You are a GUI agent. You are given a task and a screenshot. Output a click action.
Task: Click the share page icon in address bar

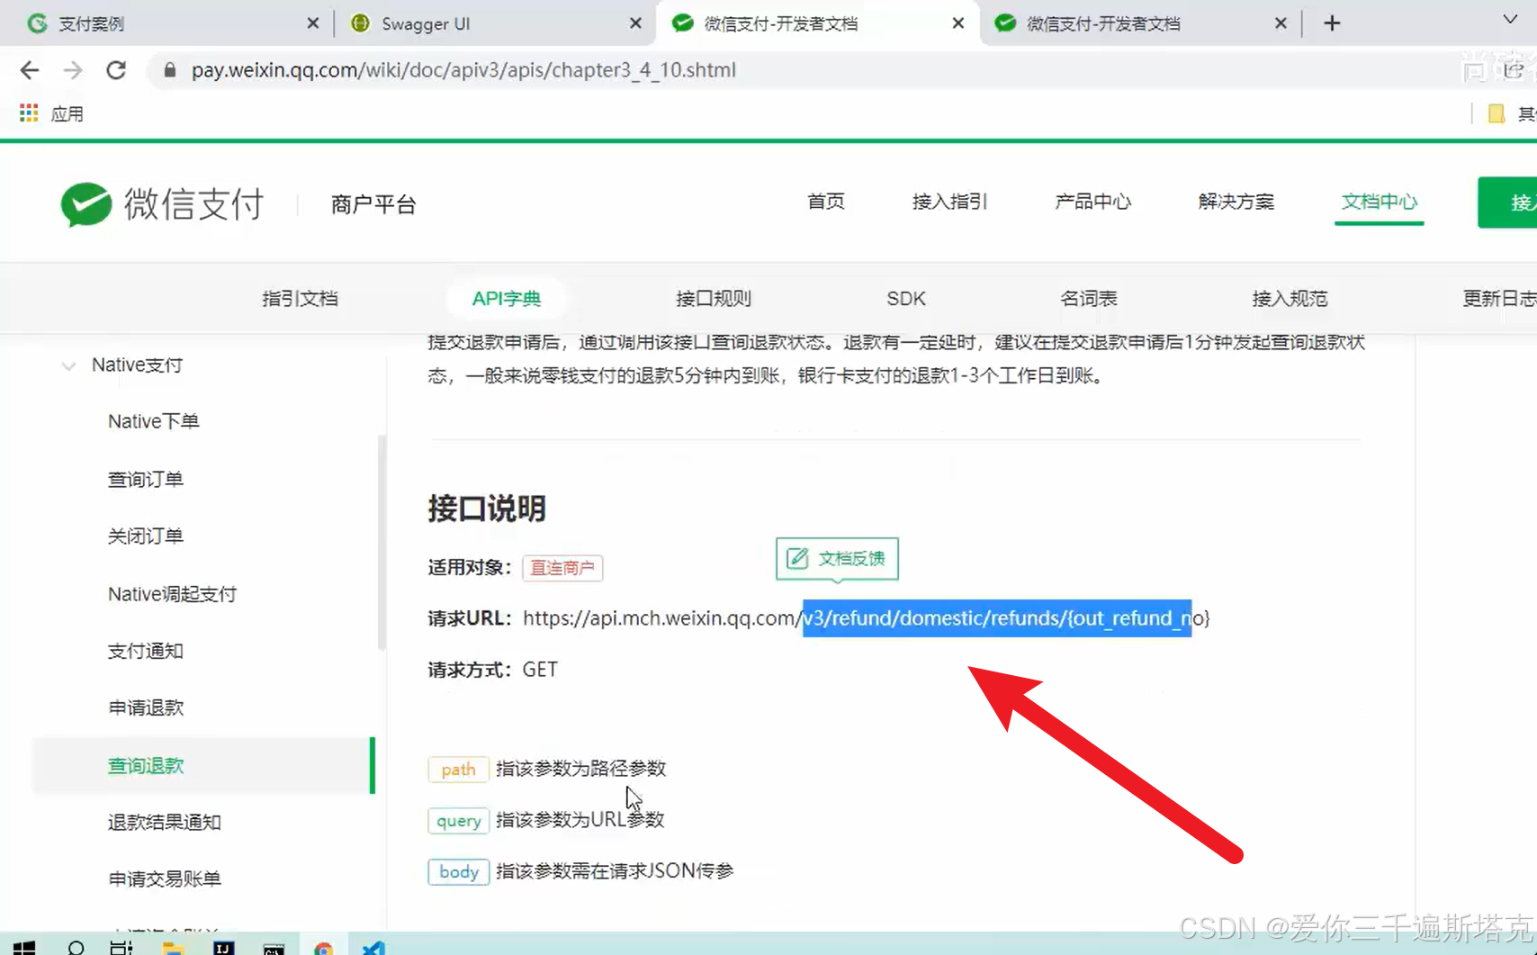tap(1514, 70)
